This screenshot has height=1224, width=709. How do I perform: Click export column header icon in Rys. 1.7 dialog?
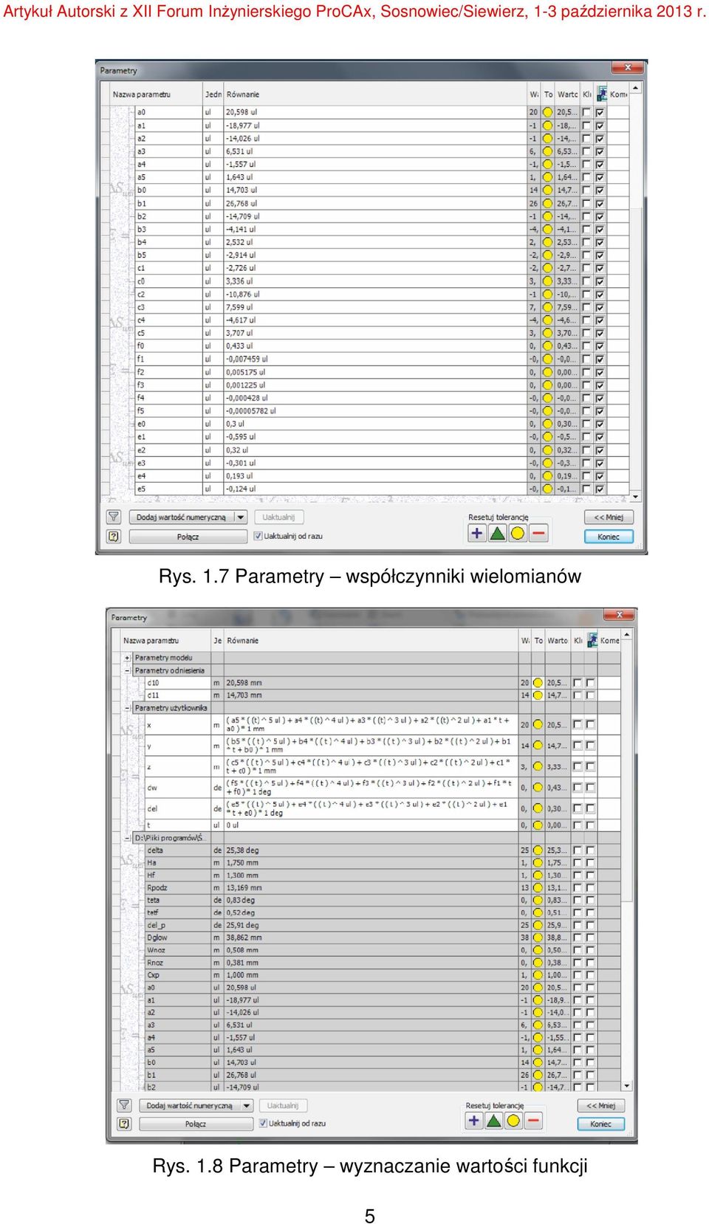point(602,94)
